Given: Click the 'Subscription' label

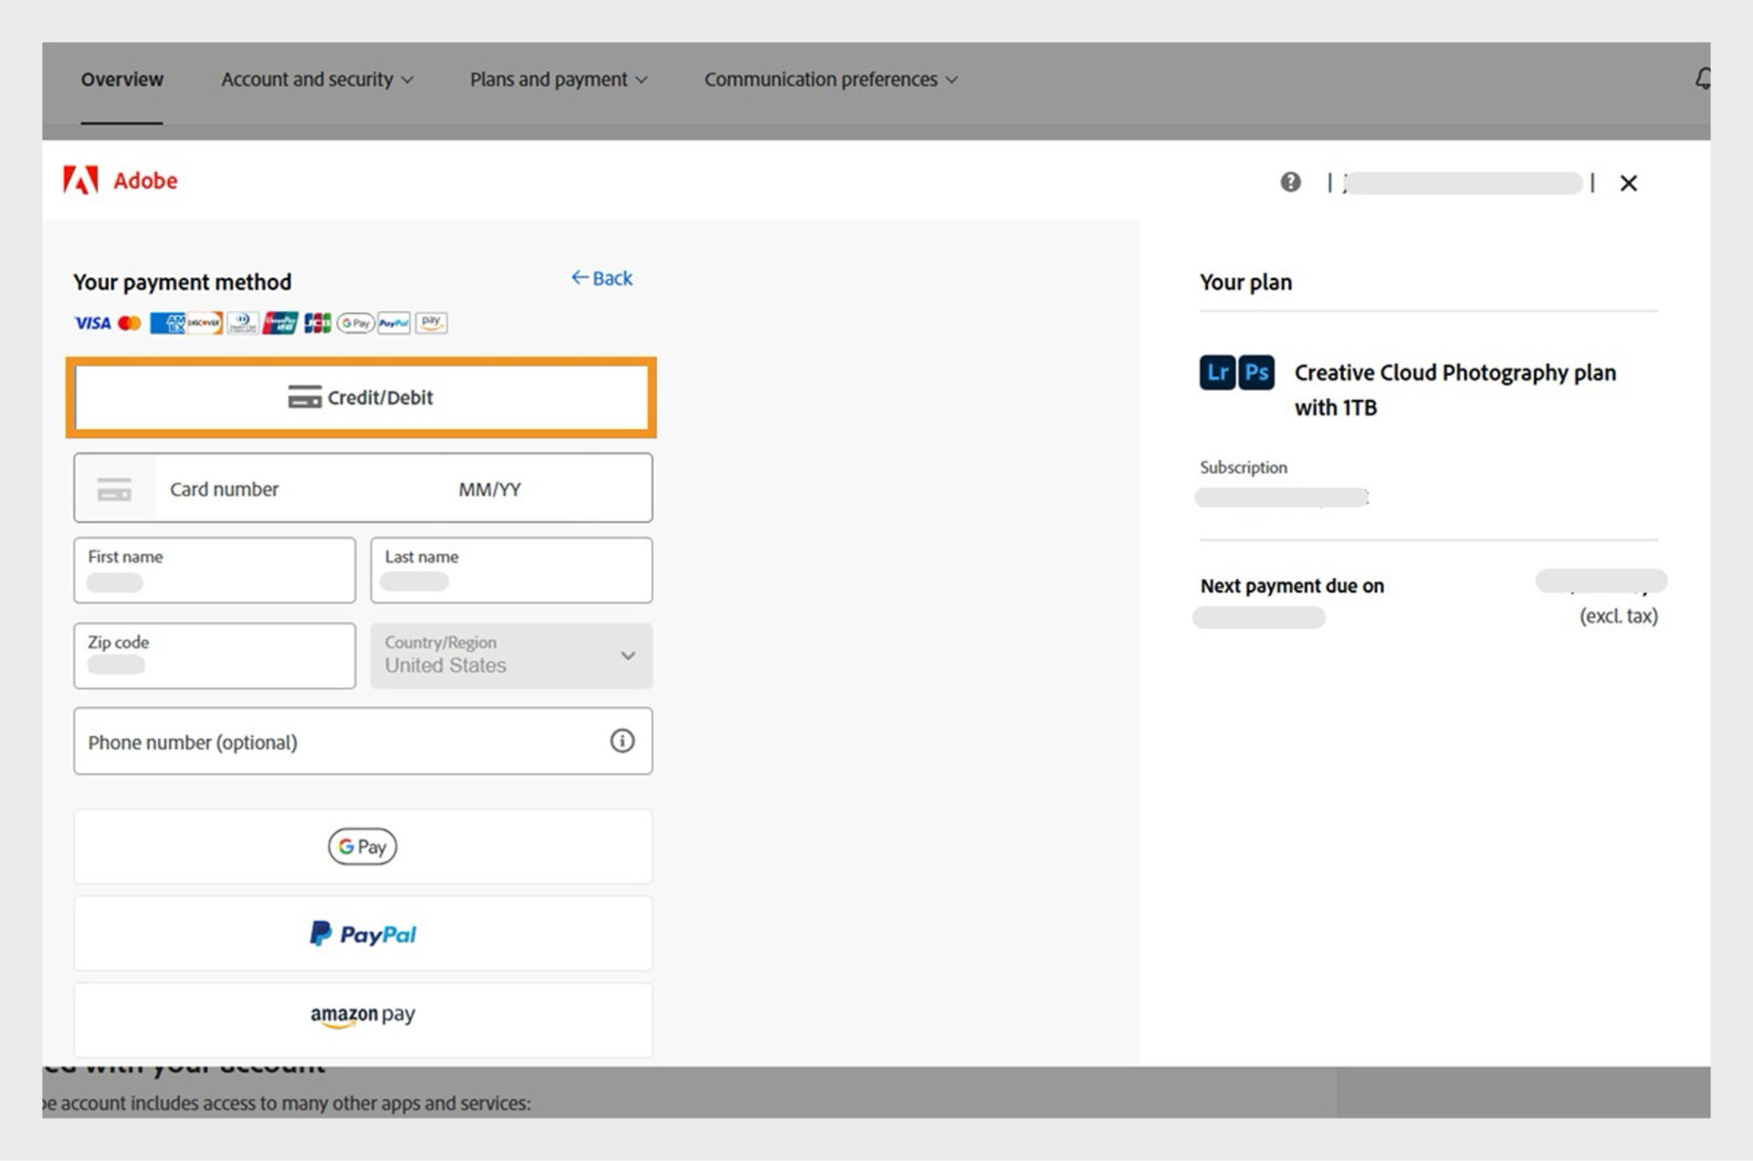Looking at the screenshot, I should pos(1243,467).
